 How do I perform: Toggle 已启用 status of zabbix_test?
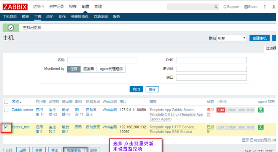(210, 129)
